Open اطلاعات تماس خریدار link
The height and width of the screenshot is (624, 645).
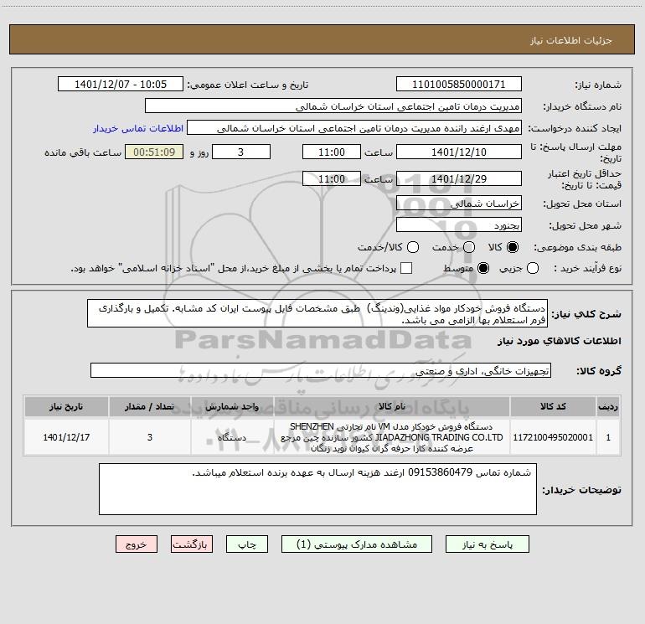[x=138, y=128]
